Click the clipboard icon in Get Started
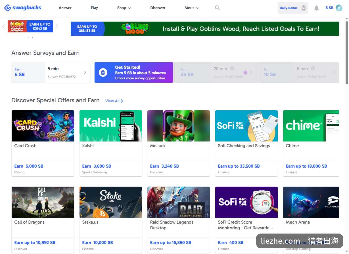This screenshot has height=254, width=349. (103, 72)
